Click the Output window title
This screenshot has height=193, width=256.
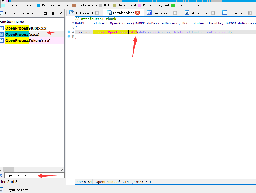click(x=16, y=190)
